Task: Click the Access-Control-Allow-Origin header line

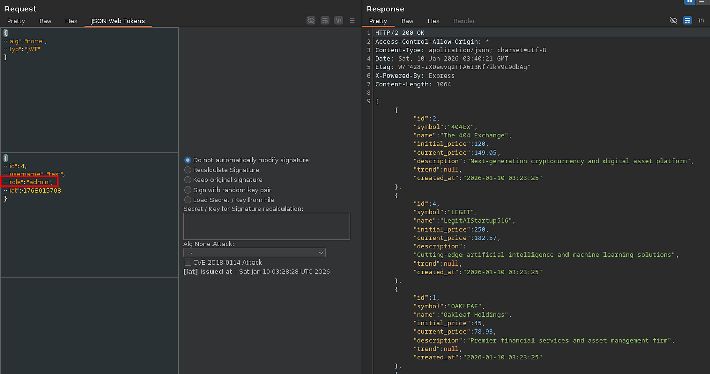Action: coord(433,42)
